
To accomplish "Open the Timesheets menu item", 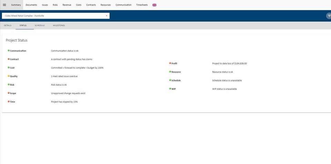I will coord(142,5).
